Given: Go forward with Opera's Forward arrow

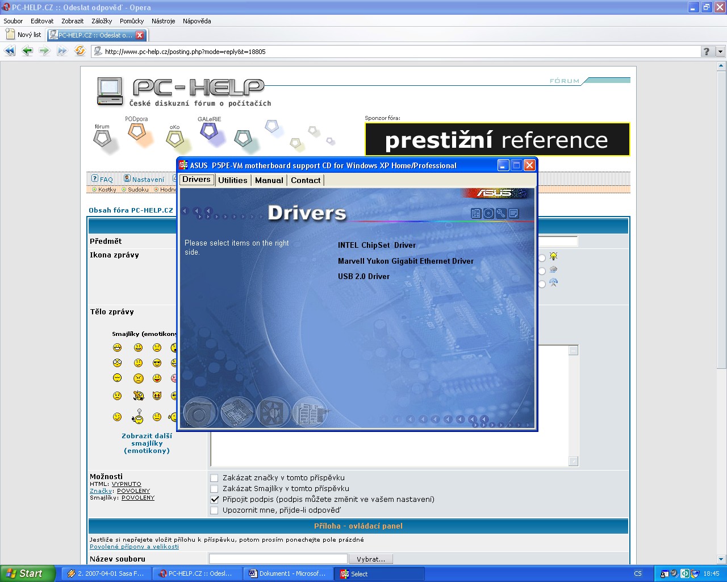Looking at the screenshot, I should pyautogui.click(x=45, y=51).
